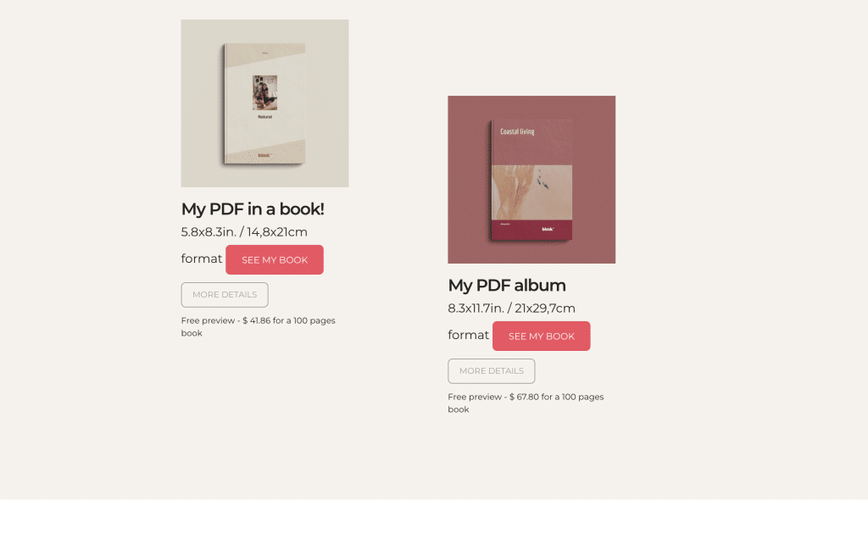Image resolution: width=868 pixels, height=534 pixels.
Task: Click the watercolor artwork on the Coastal living cover
Action: coord(532,192)
